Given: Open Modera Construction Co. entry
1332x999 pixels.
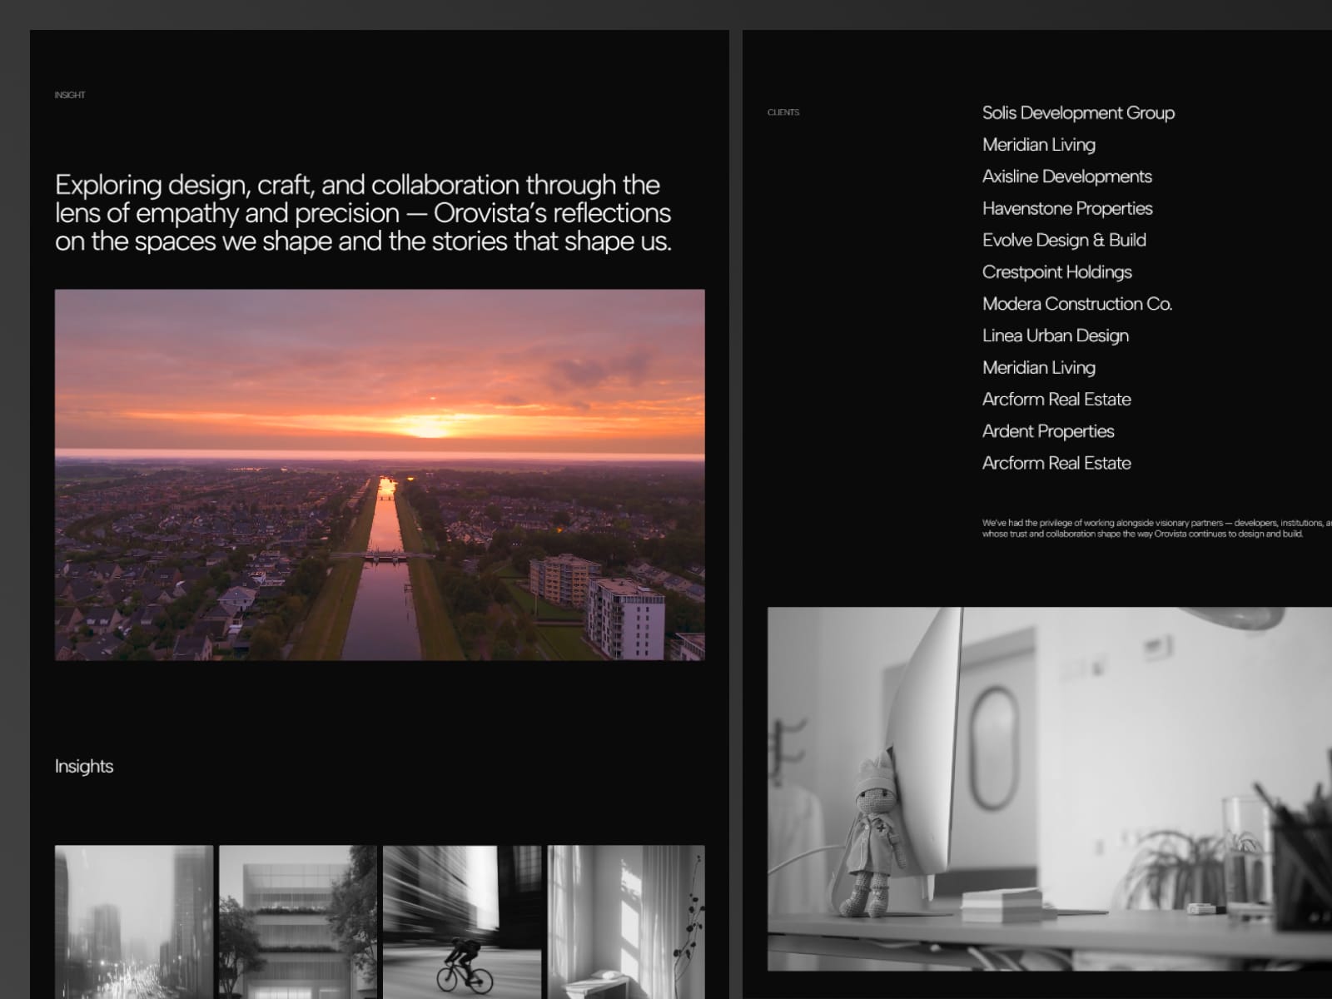Looking at the screenshot, I should 1077,304.
